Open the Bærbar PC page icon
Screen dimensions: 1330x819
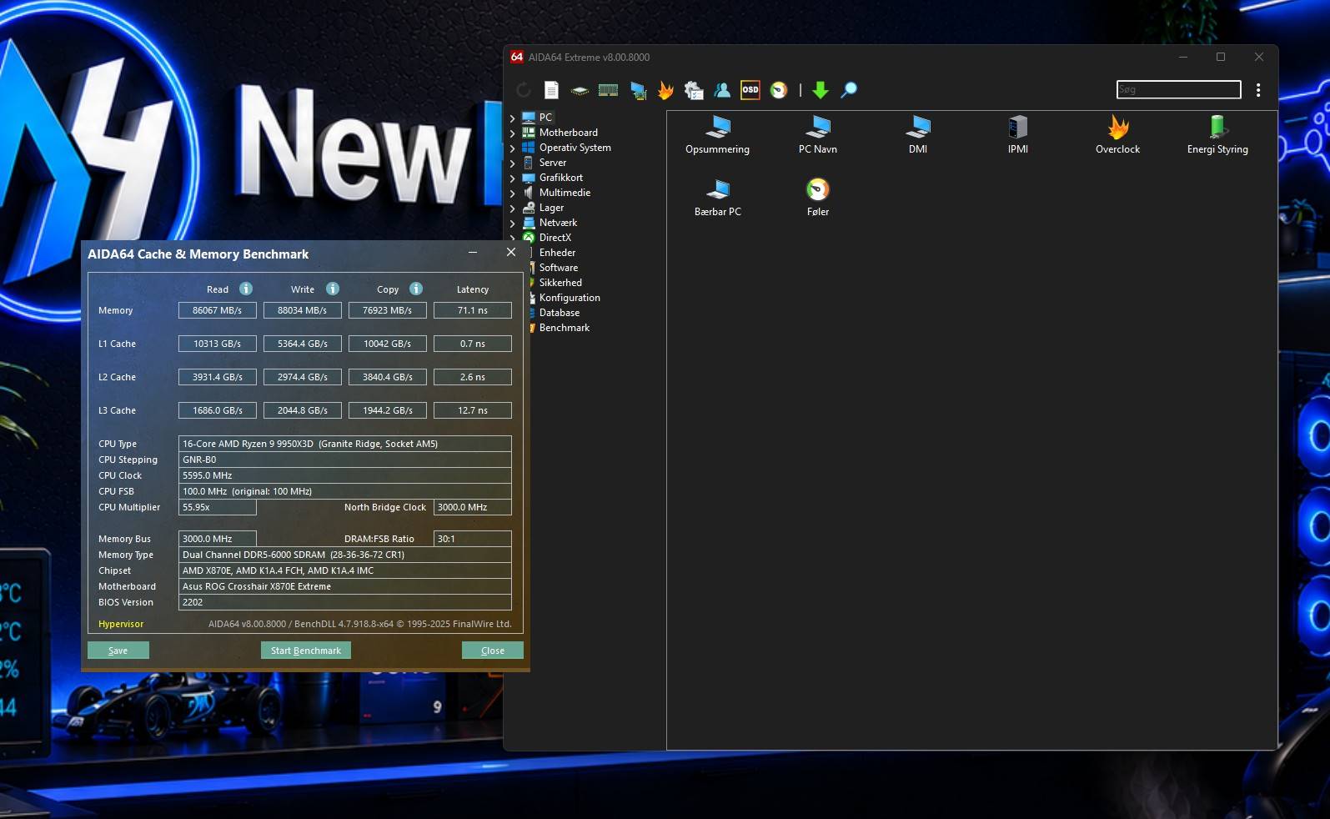coord(717,198)
